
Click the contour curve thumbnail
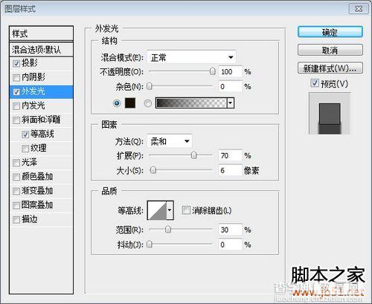[x=157, y=210]
